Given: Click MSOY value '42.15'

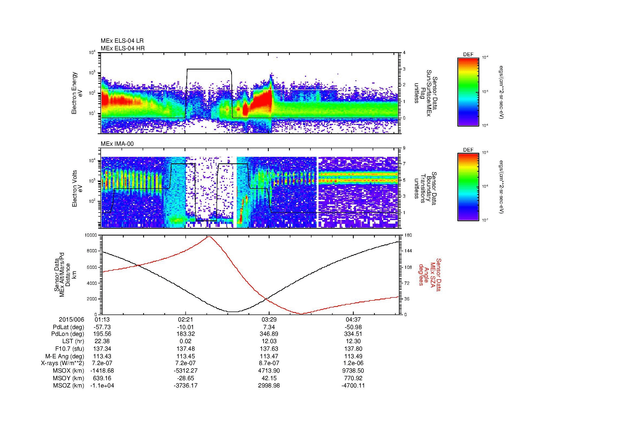Looking at the screenshot, I should point(269,378).
